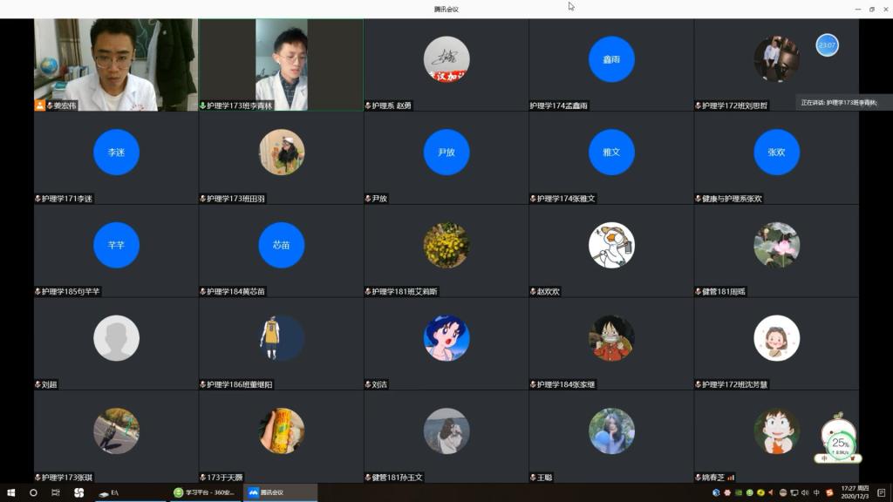Click 刘超's gray default avatar
The height and width of the screenshot is (502, 893).
coord(116,338)
